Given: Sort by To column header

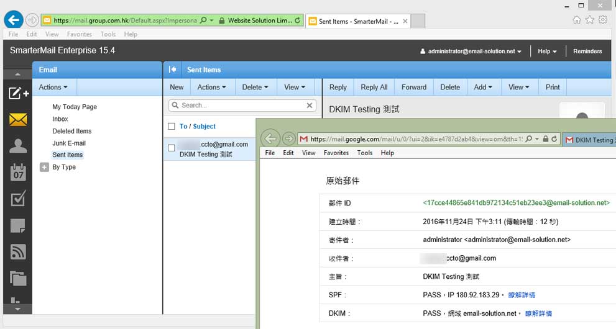Looking at the screenshot, I should [183, 126].
